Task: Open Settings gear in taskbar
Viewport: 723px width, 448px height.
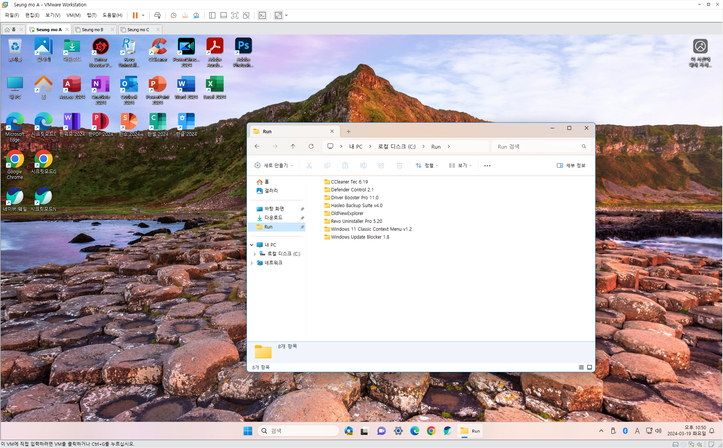Action: 398,431
